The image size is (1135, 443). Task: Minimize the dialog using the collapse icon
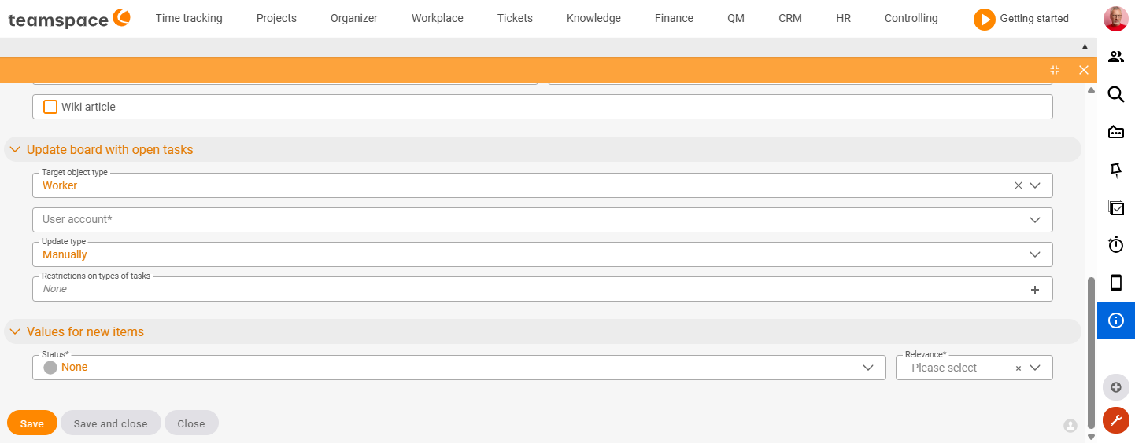click(1055, 70)
